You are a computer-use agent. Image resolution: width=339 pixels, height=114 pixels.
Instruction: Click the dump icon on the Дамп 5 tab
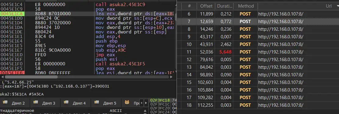[97, 102]
